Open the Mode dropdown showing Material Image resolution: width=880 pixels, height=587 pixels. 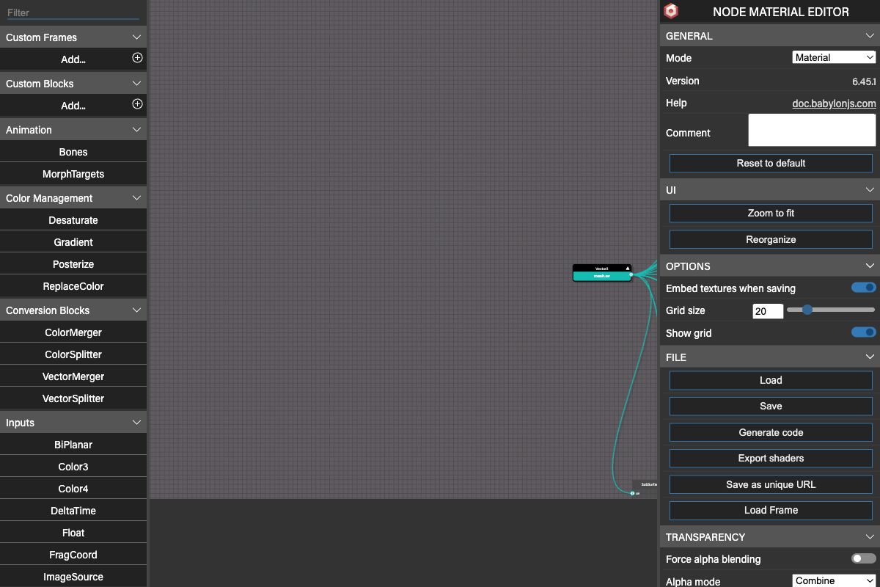(x=834, y=56)
